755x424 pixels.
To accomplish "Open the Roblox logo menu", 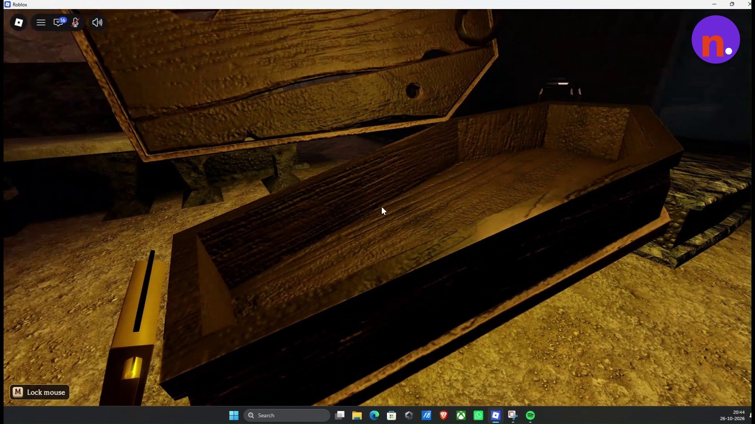I will (18, 22).
